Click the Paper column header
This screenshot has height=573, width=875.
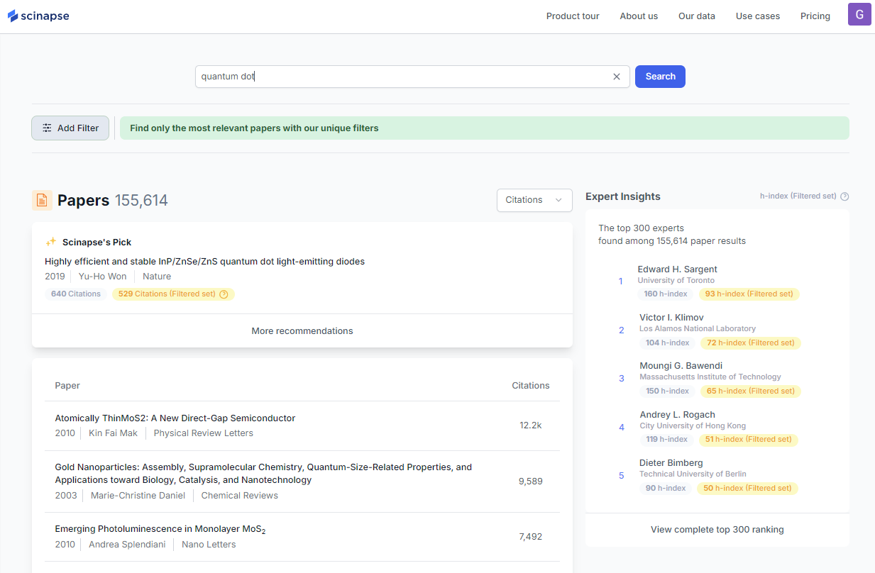[x=67, y=385]
